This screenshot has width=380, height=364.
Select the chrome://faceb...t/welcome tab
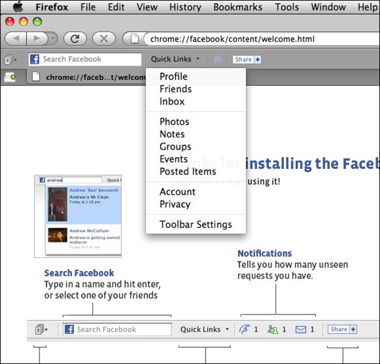click(x=87, y=77)
